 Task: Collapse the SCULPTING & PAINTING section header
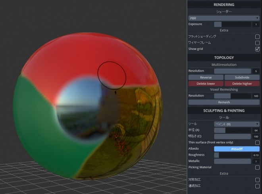224,111
